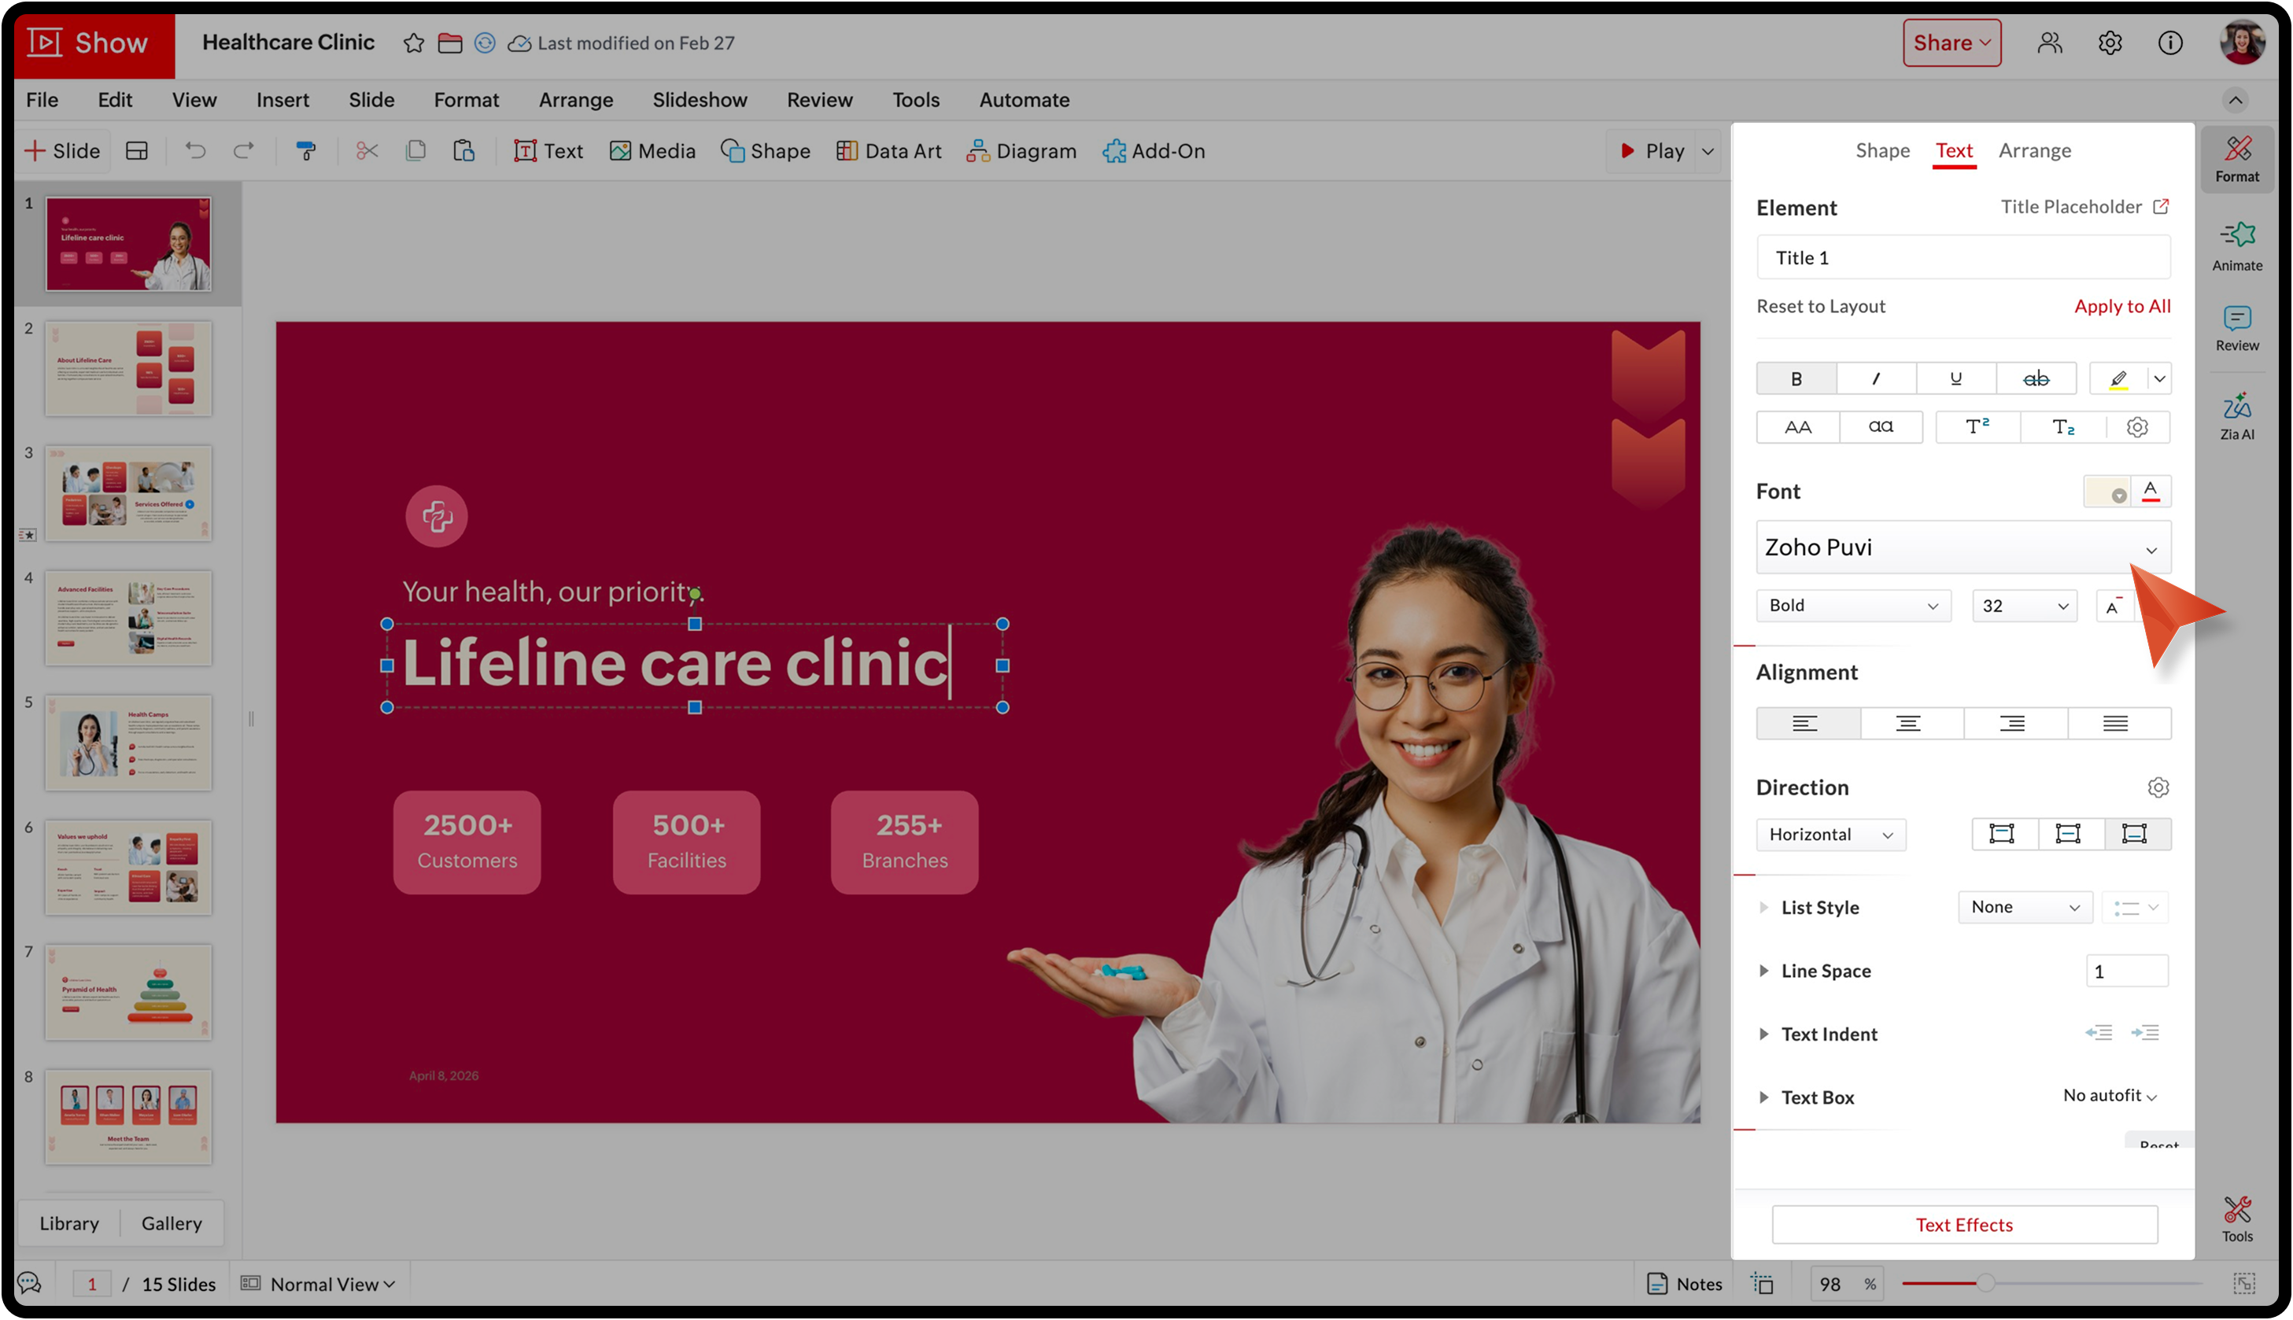Click the Apply to All link

tap(2121, 307)
